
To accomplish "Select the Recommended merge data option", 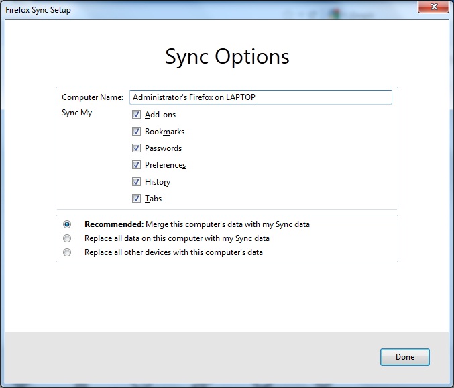I will pyautogui.click(x=67, y=224).
